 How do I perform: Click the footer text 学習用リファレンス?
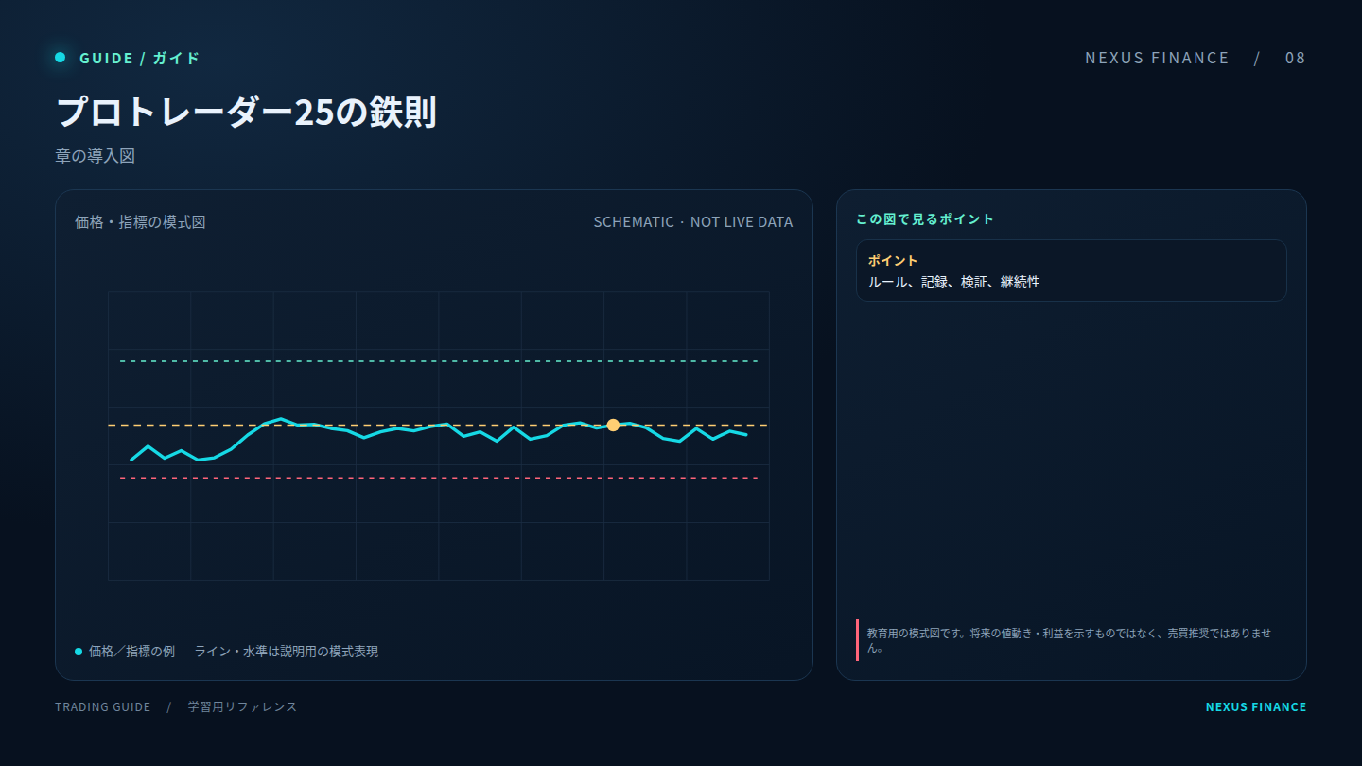click(242, 707)
